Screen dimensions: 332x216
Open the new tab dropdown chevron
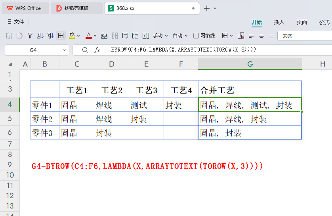[215, 8]
